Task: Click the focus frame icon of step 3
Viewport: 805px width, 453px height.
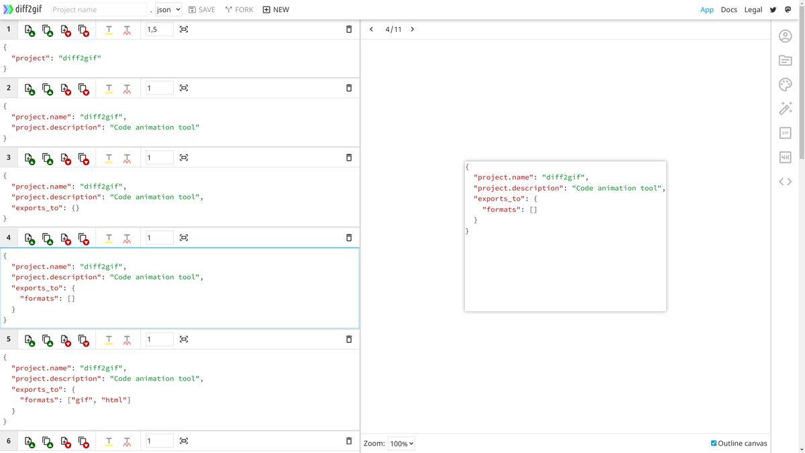Action: tap(184, 158)
